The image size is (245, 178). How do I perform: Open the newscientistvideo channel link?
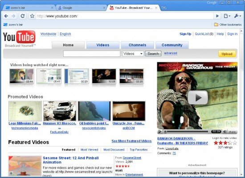94,128
